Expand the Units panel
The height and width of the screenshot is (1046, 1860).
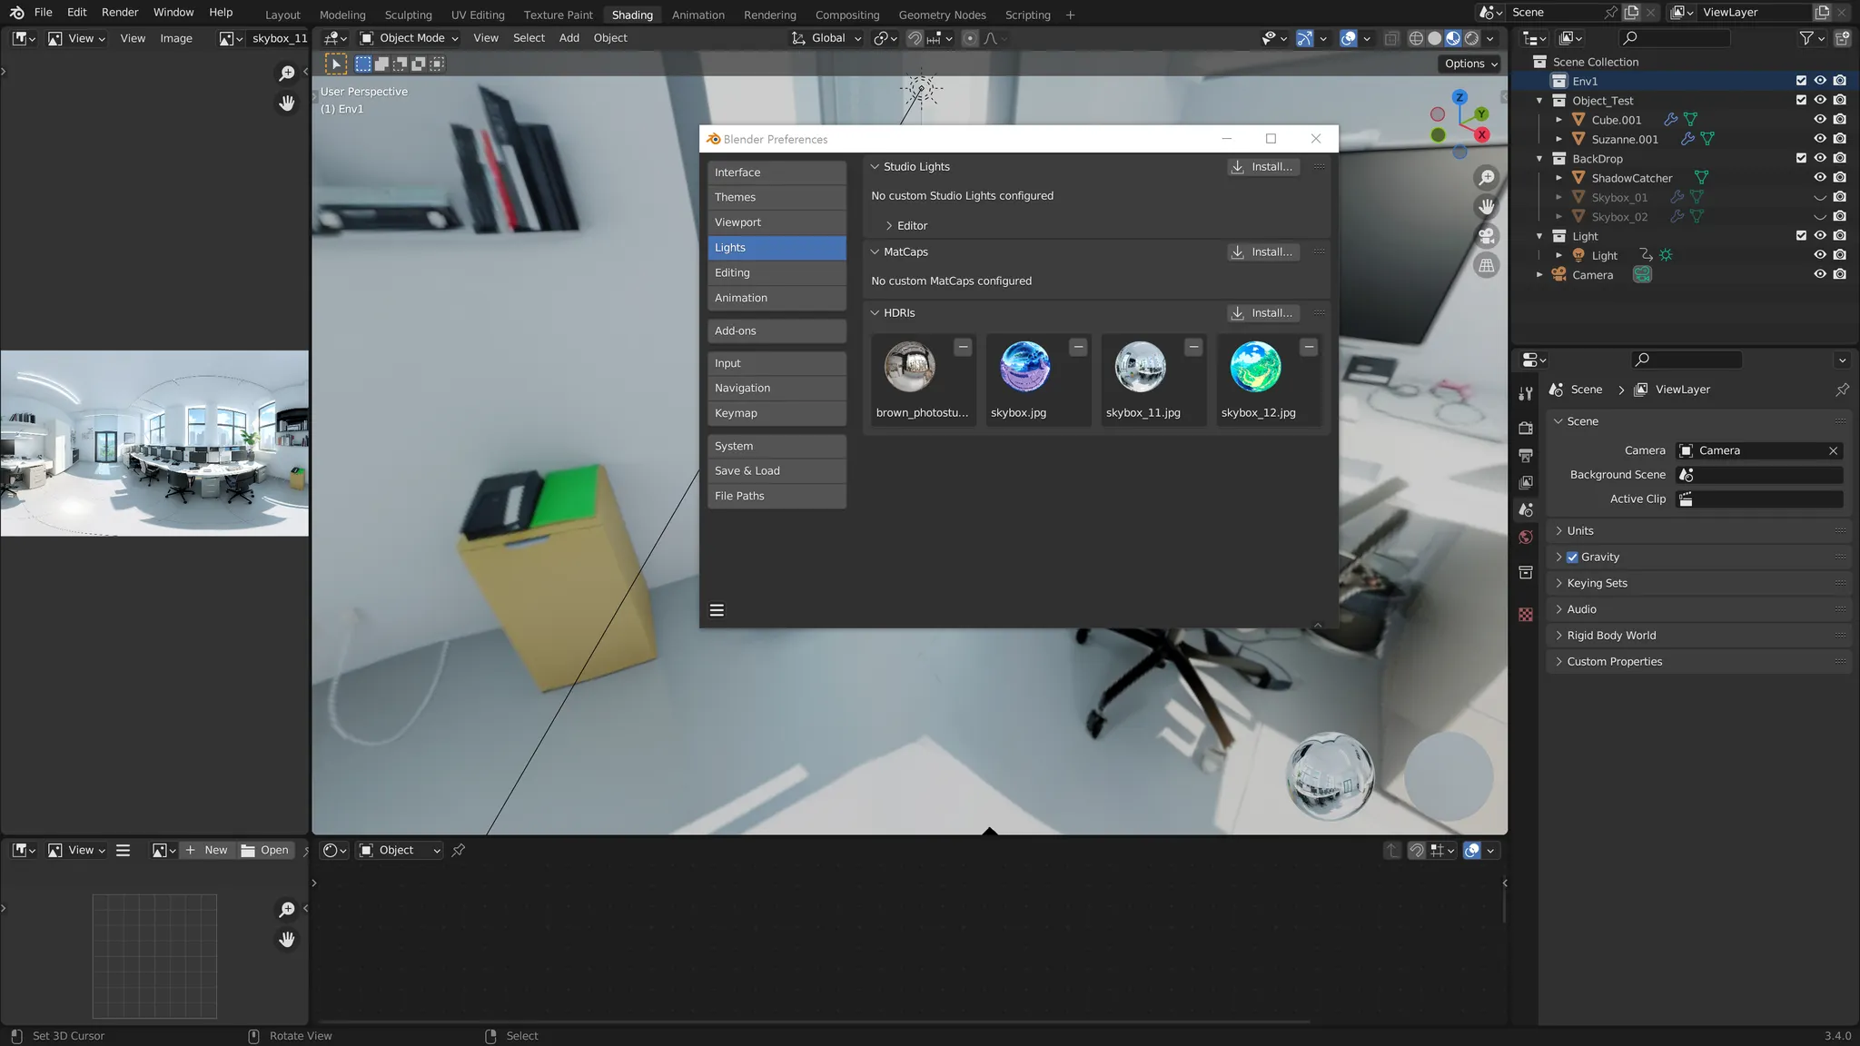click(x=1579, y=531)
